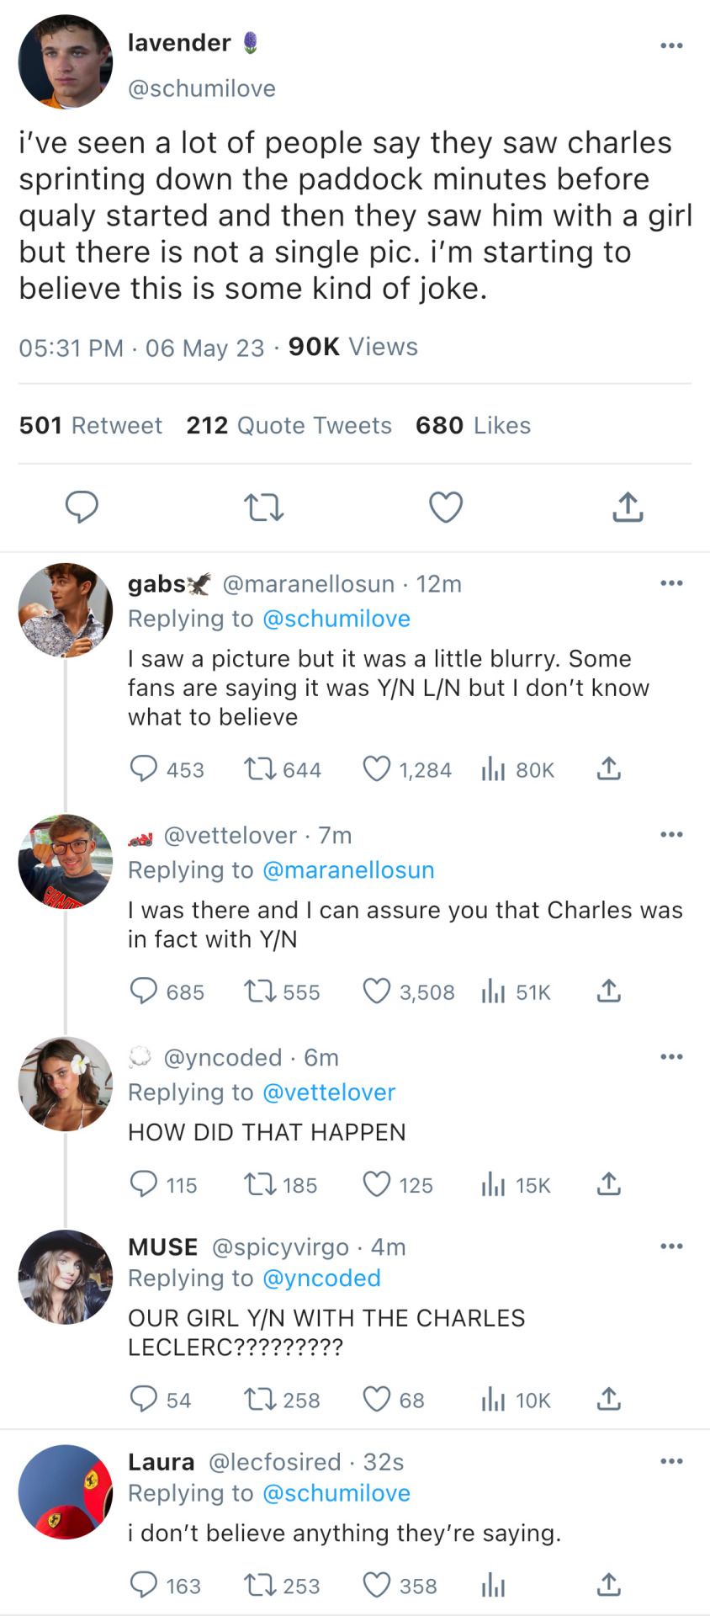Viewport: 710px width, 1616px height.
Task: View the 501 Retweet list
Action: click(91, 426)
